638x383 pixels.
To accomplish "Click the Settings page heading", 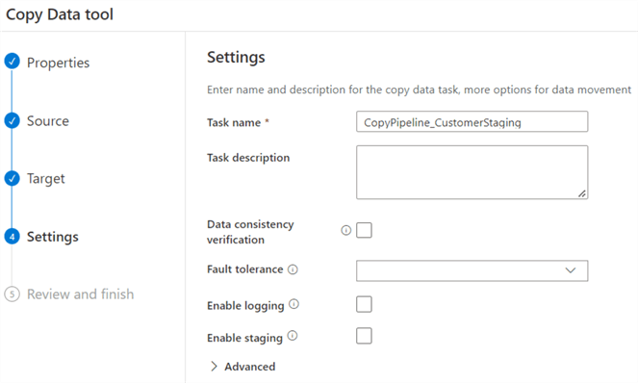I will (236, 58).
